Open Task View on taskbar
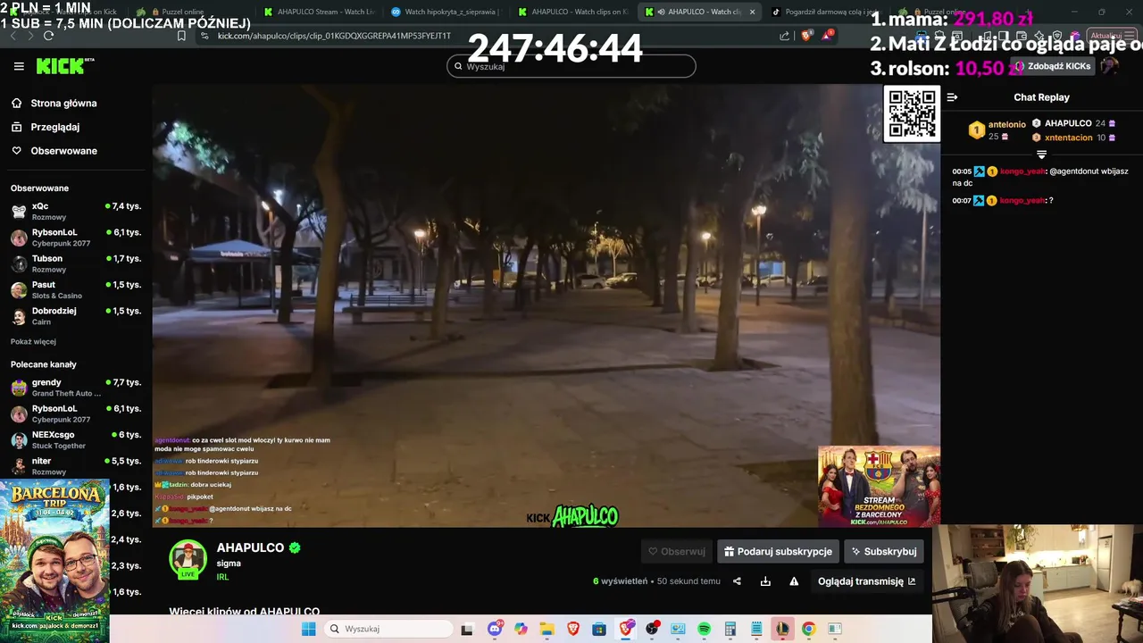 pyautogui.click(x=467, y=629)
